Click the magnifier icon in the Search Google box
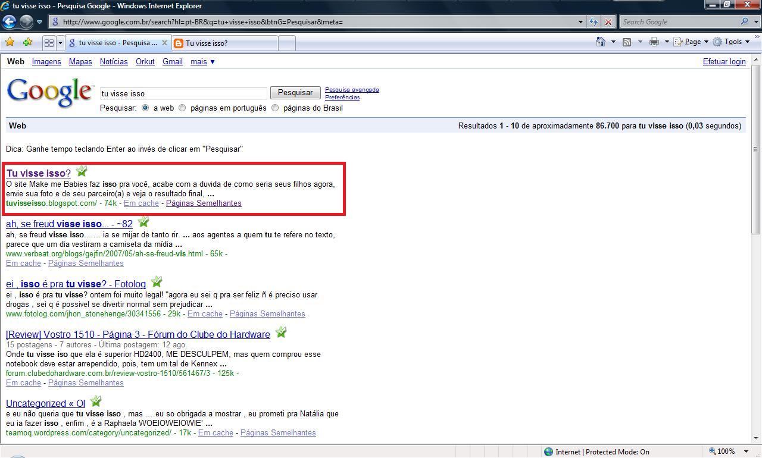Image resolution: width=762 pixels, height=458 pixels. click(x=745, y=22)
